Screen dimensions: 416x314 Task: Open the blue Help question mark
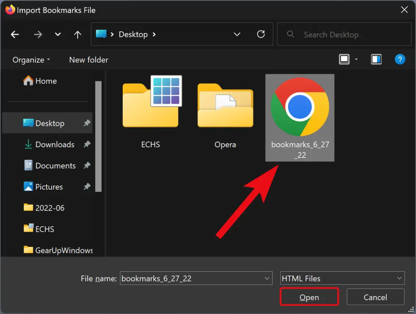(400, 59)
